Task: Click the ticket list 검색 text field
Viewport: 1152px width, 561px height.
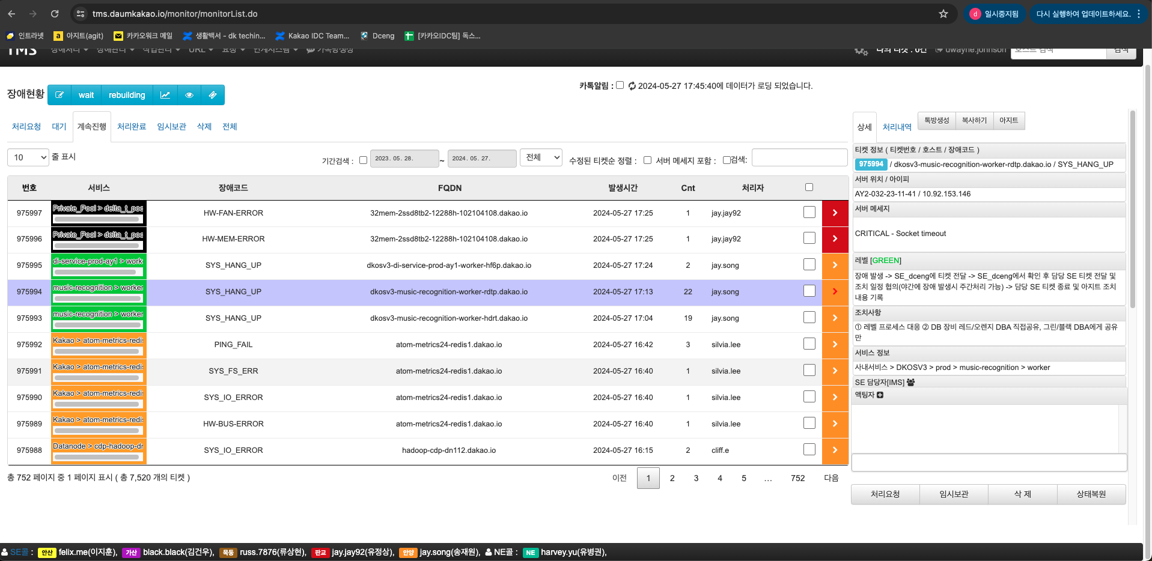Action: [799, 157]
